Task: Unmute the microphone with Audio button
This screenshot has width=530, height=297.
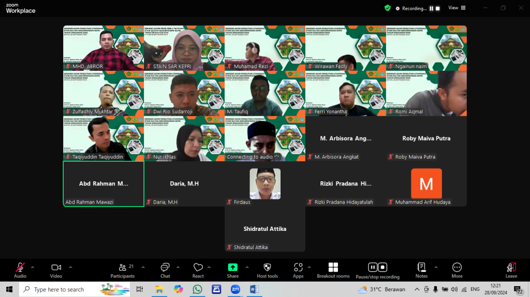Action: point(20,271)
